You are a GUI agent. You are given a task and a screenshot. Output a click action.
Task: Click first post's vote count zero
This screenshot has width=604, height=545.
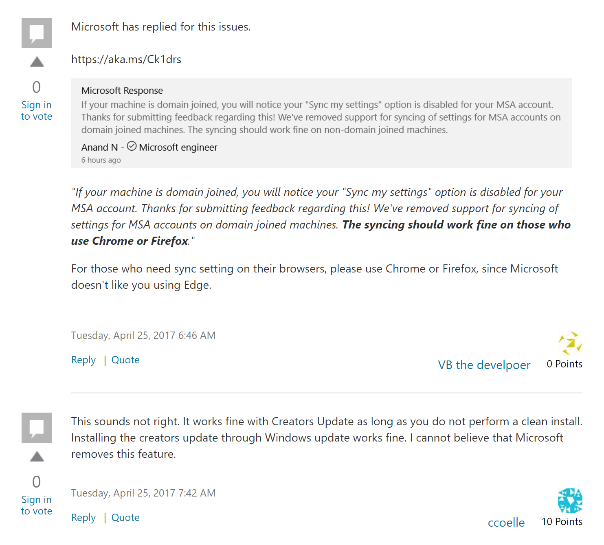tap(37, 87)
